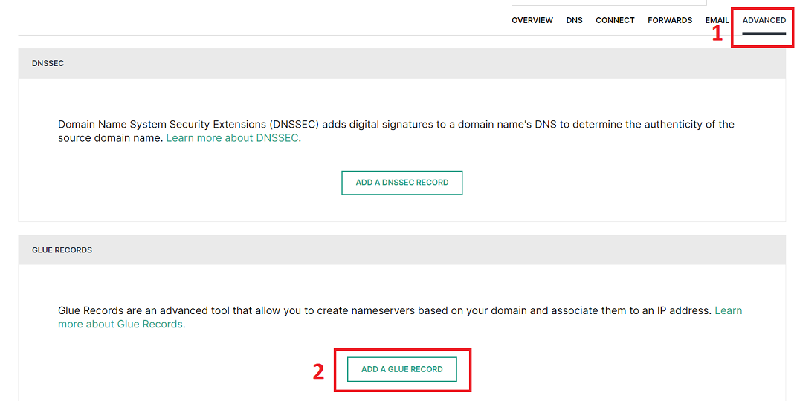Click the red number 2 annotation
797x401 pixels.
318,372
